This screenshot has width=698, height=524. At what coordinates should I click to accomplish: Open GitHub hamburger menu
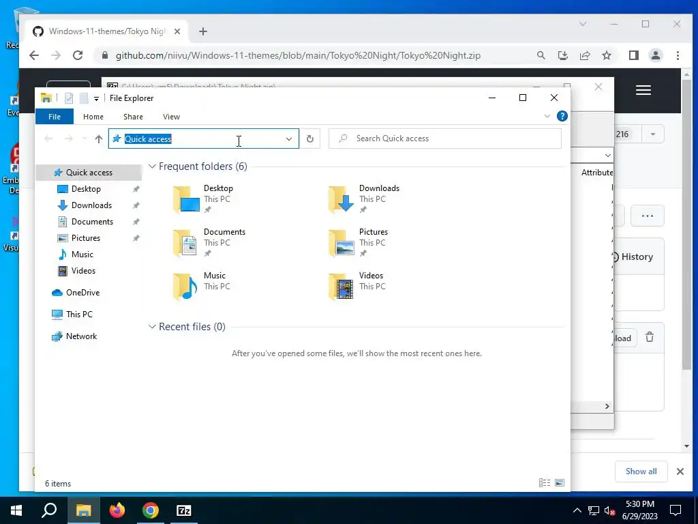pyautogui.click(x=643, y=90)
